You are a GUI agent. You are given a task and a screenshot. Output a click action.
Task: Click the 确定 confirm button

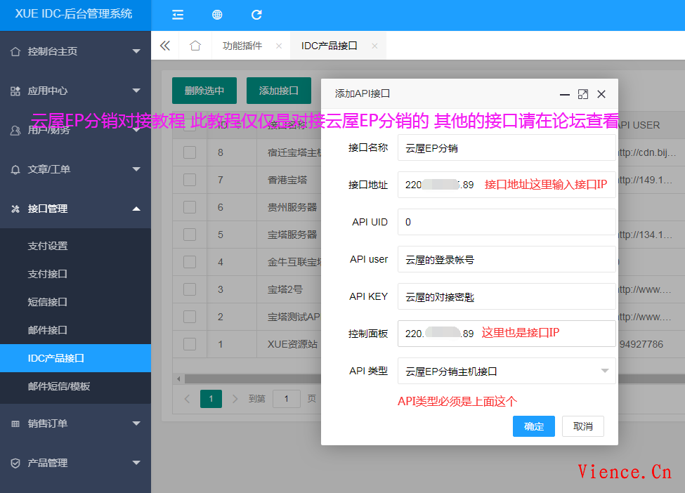click(533, 426)
